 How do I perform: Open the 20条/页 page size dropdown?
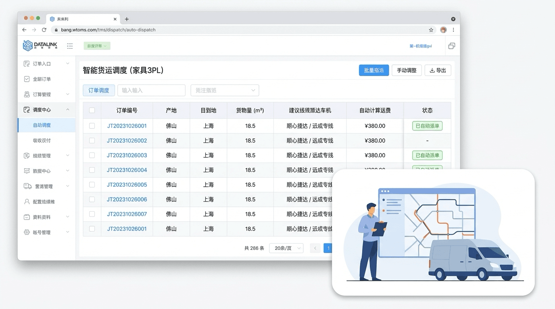pyautogui.click(x=286, y=248)
